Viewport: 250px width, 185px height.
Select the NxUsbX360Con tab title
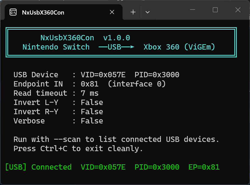43,12
